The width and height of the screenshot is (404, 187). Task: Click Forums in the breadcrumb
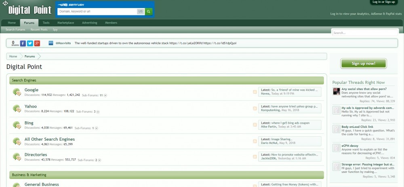point(30,56)
